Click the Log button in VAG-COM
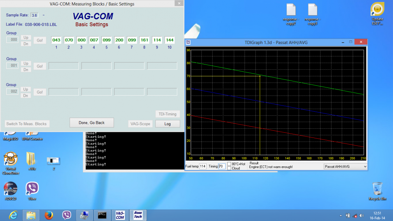 [168, 124]
